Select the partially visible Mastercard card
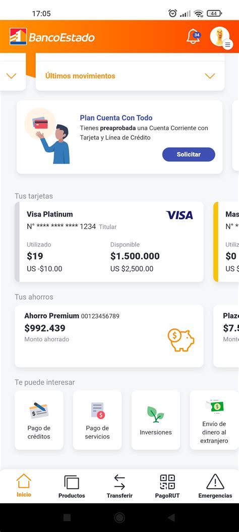The height and width of the screenshot is (532, 239). pos(226,242)
